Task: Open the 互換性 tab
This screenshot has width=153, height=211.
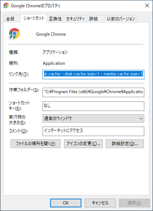Action: 55,19
